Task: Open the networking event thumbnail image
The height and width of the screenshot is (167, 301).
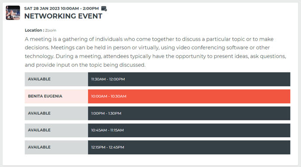Action: click(13, 13)
